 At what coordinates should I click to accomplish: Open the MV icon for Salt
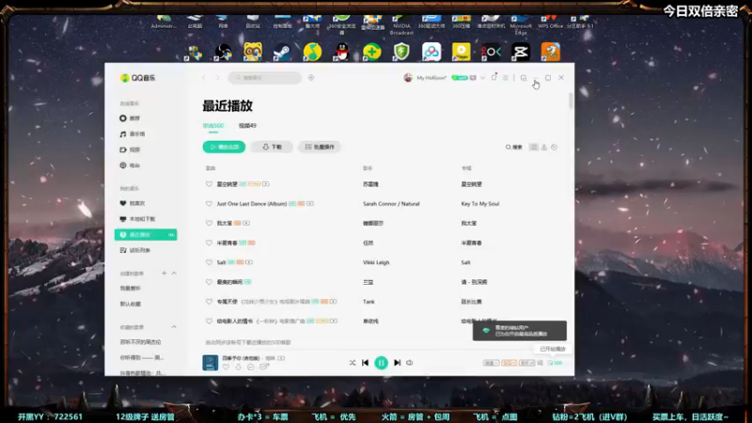click(249, 262)
